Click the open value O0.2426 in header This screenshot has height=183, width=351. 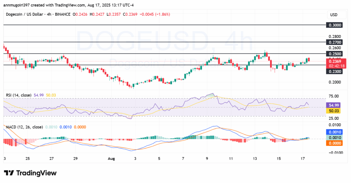[x=80, y=14]
